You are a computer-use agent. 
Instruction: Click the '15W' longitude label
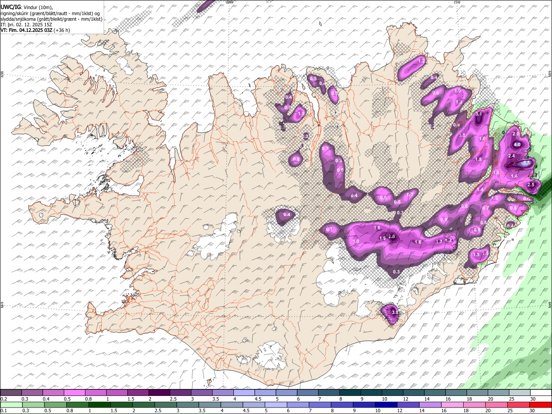[457, 2]
